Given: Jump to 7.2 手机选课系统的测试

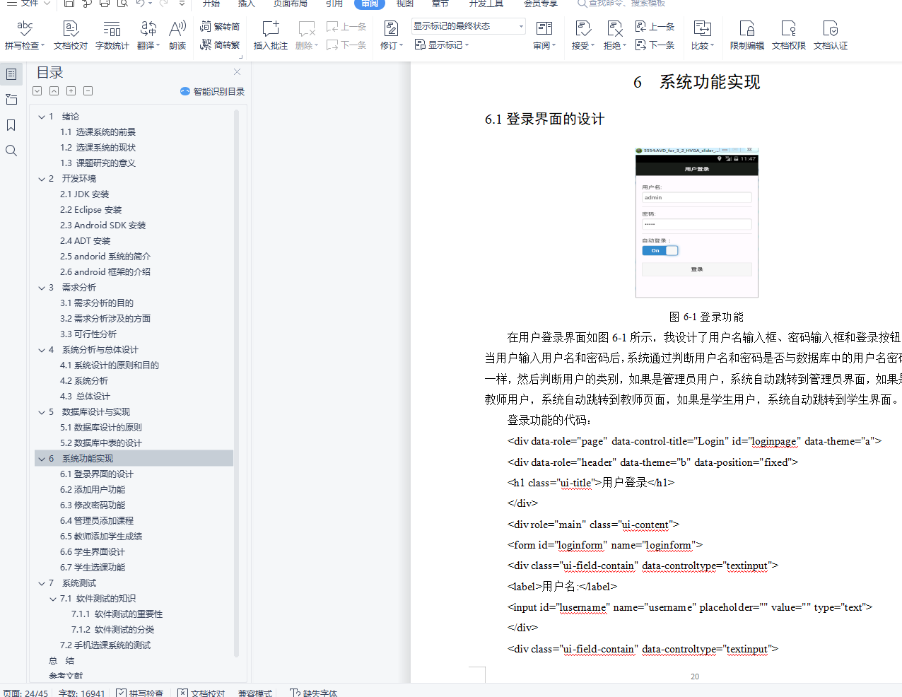Looking at the screenshot, I should [105, 645].
